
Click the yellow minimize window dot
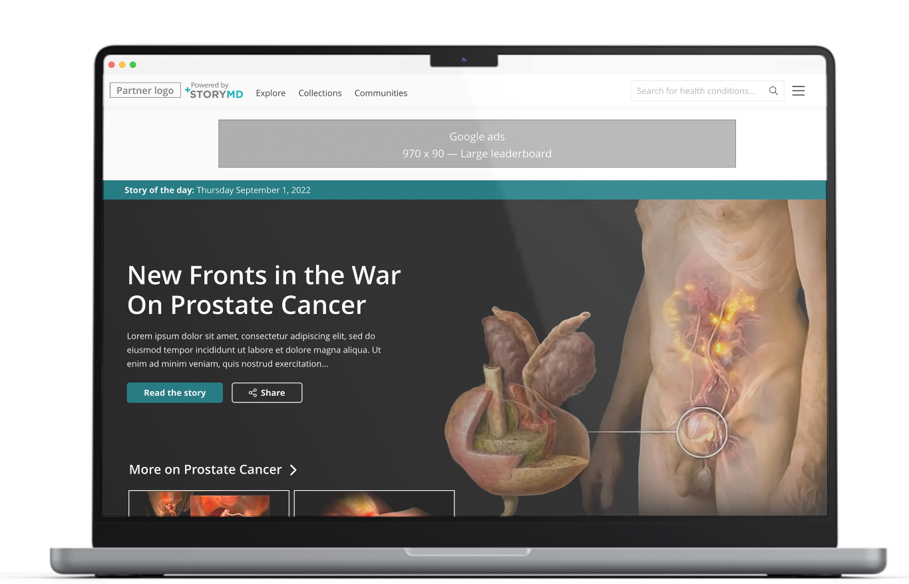[122, 65]
